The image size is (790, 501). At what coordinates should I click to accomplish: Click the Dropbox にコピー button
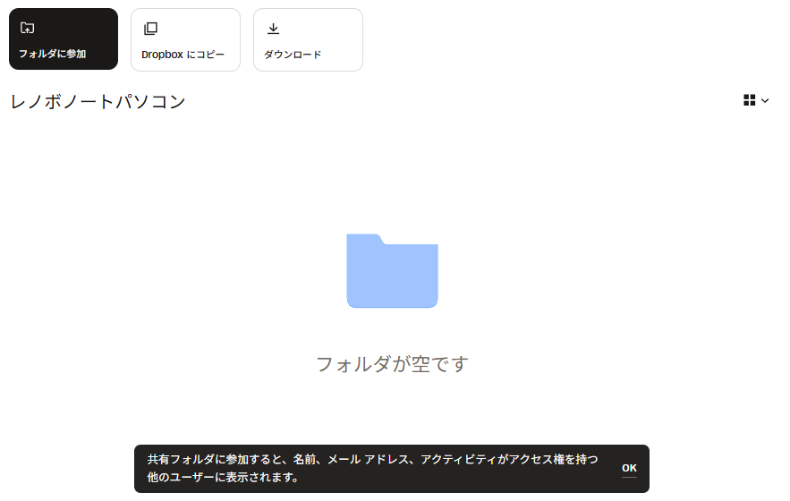[x=185, y=39]
